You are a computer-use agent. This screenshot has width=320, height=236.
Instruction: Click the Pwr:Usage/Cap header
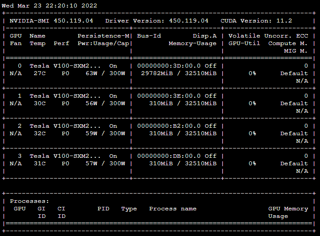click(103, 43)
